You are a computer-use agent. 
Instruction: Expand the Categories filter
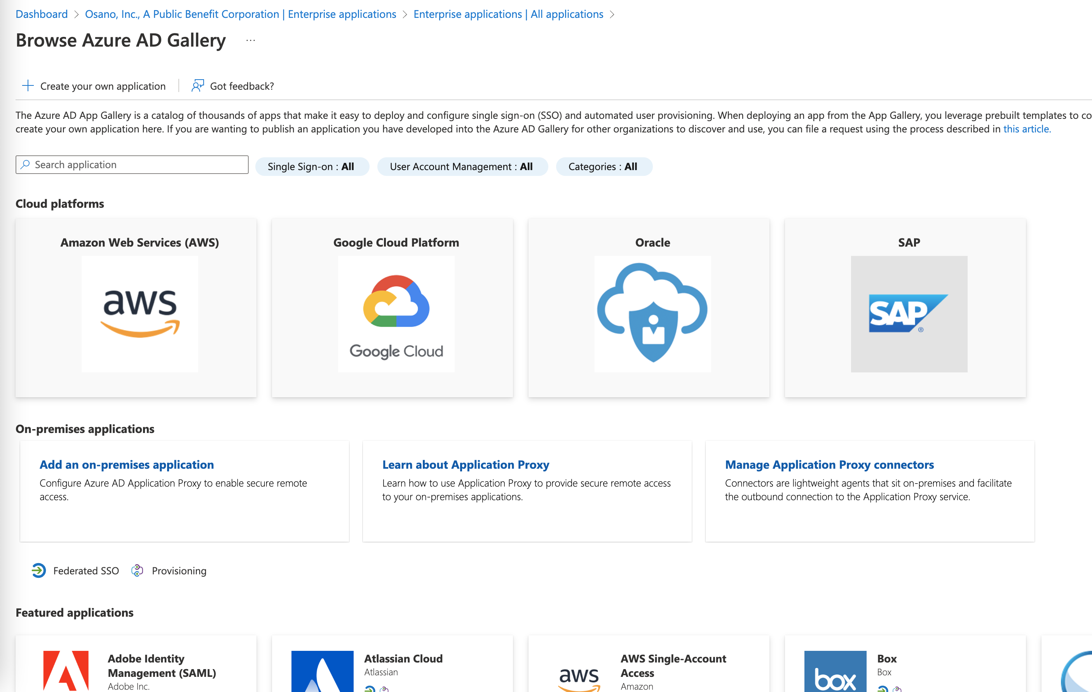603,166
